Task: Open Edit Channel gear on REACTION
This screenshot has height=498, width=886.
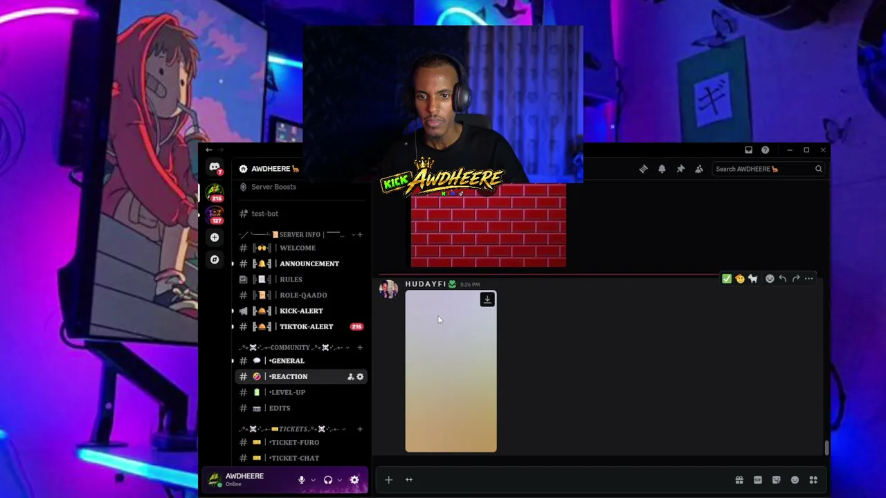Action: [x=360, y=377]
